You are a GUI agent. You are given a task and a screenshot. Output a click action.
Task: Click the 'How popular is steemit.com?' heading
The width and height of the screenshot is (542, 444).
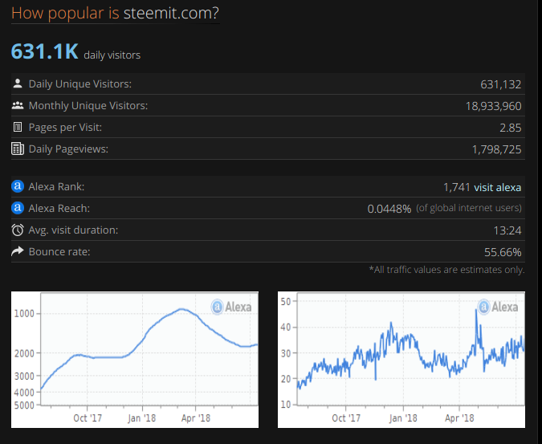click(x=115, y=13)
